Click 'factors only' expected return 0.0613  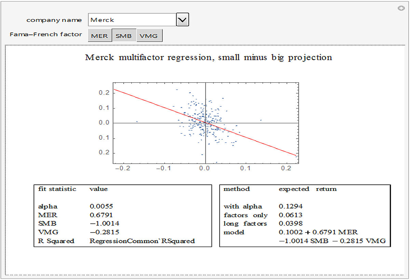coord(290,215)
